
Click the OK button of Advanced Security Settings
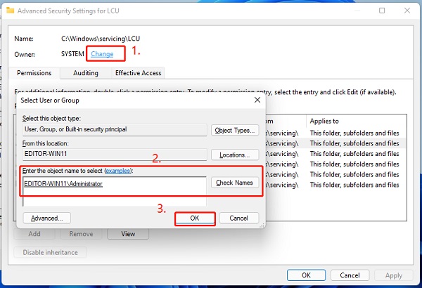pos(306,275)
